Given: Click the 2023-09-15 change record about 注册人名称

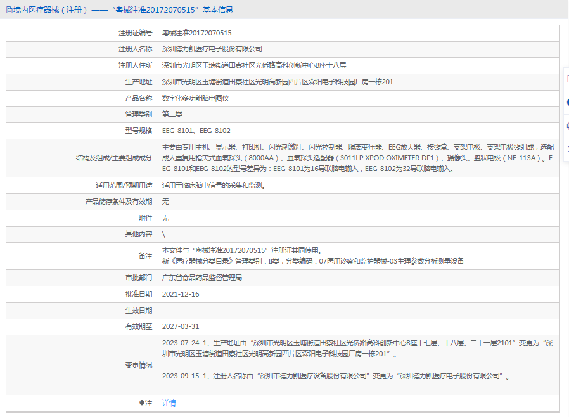Looking at the screenshot, I should point(336,376).
